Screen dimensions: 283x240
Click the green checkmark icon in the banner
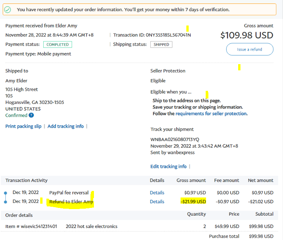coord(8,9)
